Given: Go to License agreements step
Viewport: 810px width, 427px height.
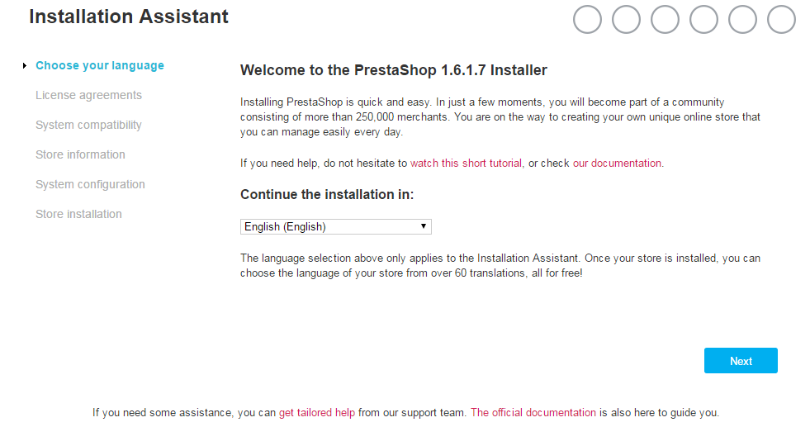Looking at the screenshot, I should coord(88,95).
